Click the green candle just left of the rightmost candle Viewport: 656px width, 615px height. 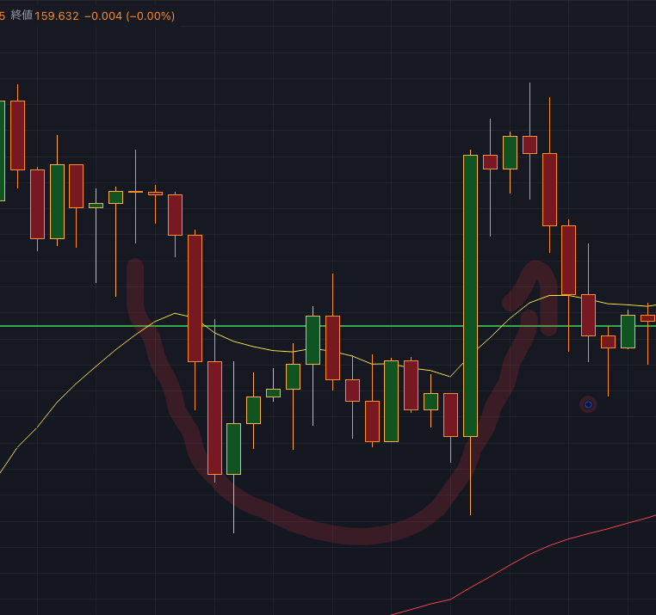(x=628, y=331)
